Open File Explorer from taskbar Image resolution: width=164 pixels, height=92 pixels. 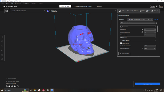[x=35, y=90]
